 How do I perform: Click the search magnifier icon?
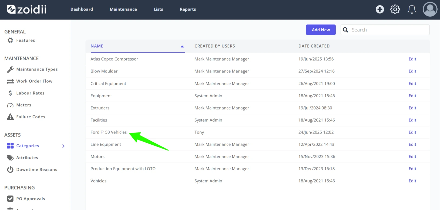345,30
